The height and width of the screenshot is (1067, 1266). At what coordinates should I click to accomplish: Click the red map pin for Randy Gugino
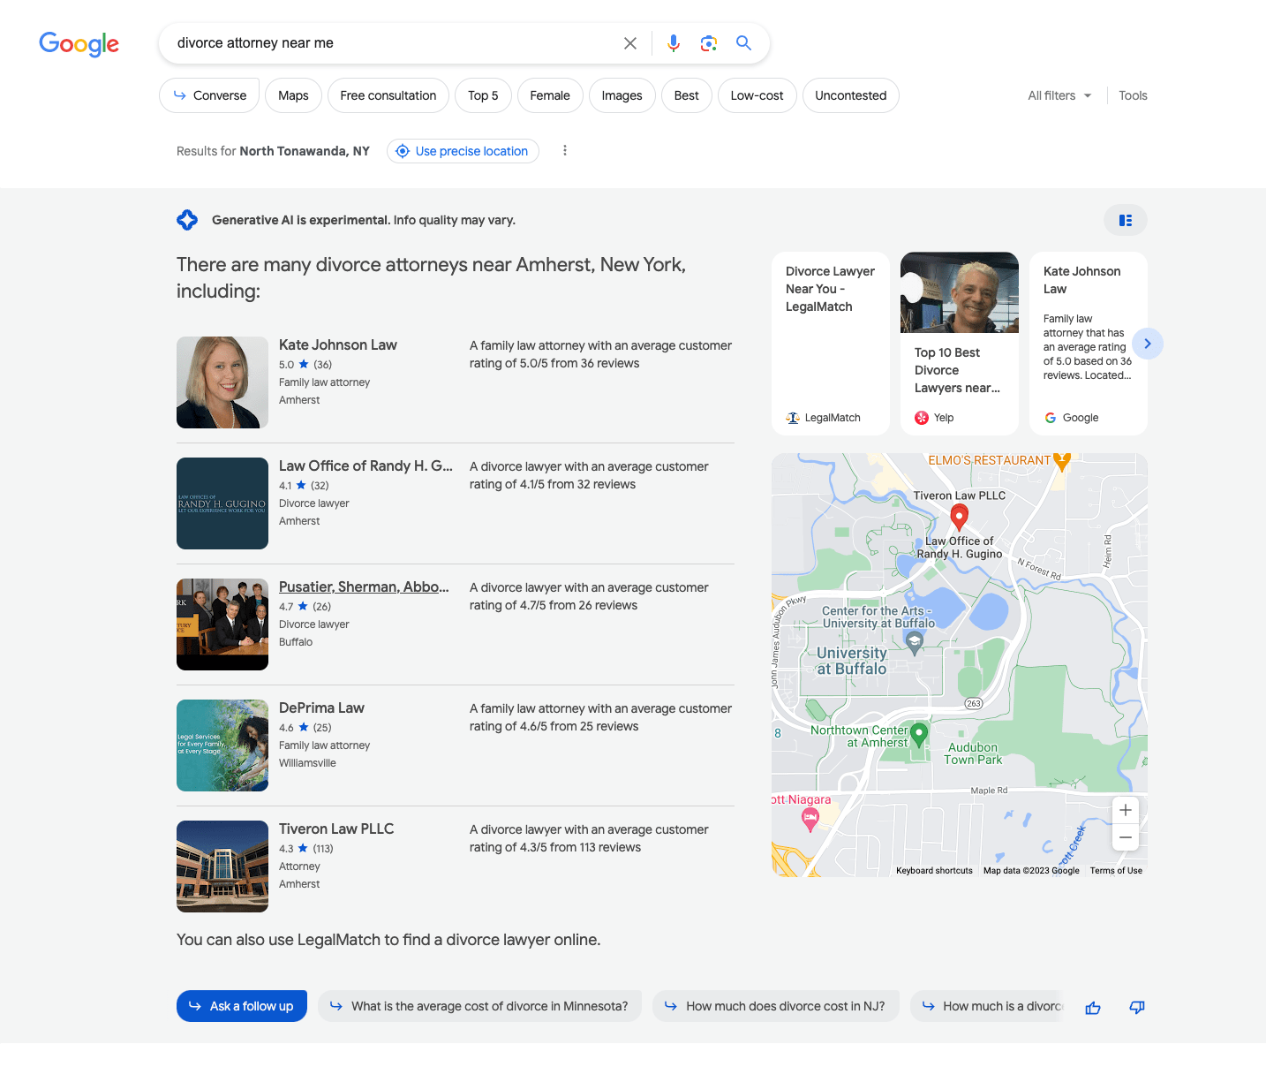click(x=960, y=517)
